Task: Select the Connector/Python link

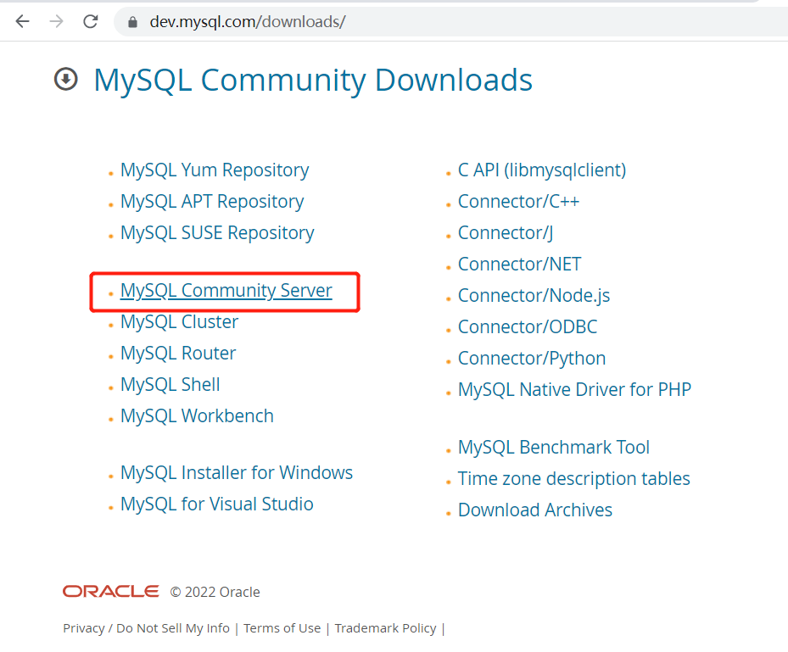Action: click(x=532, y=359)
